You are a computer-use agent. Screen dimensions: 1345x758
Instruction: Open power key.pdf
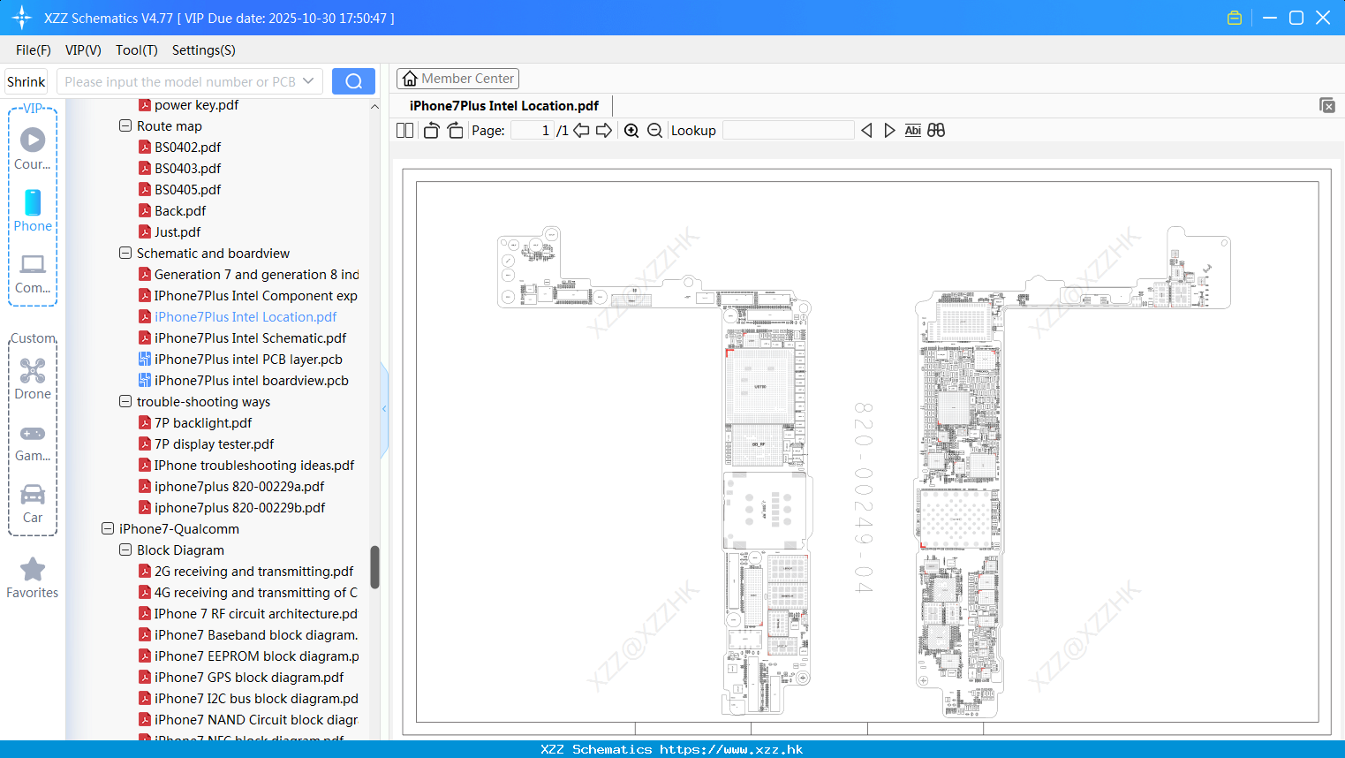[x=196, y=105]
